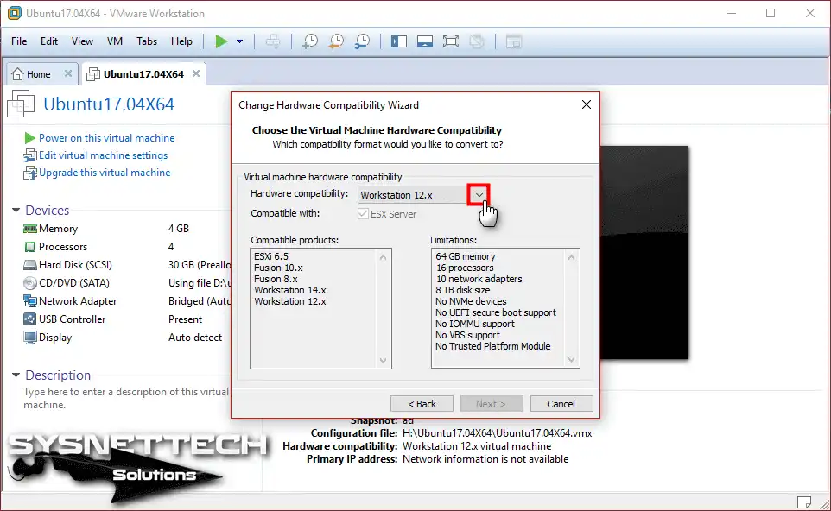Click scroll down arrow in Limitations list
This screenshot has height=511, width=831.
(x=571, y=360)
